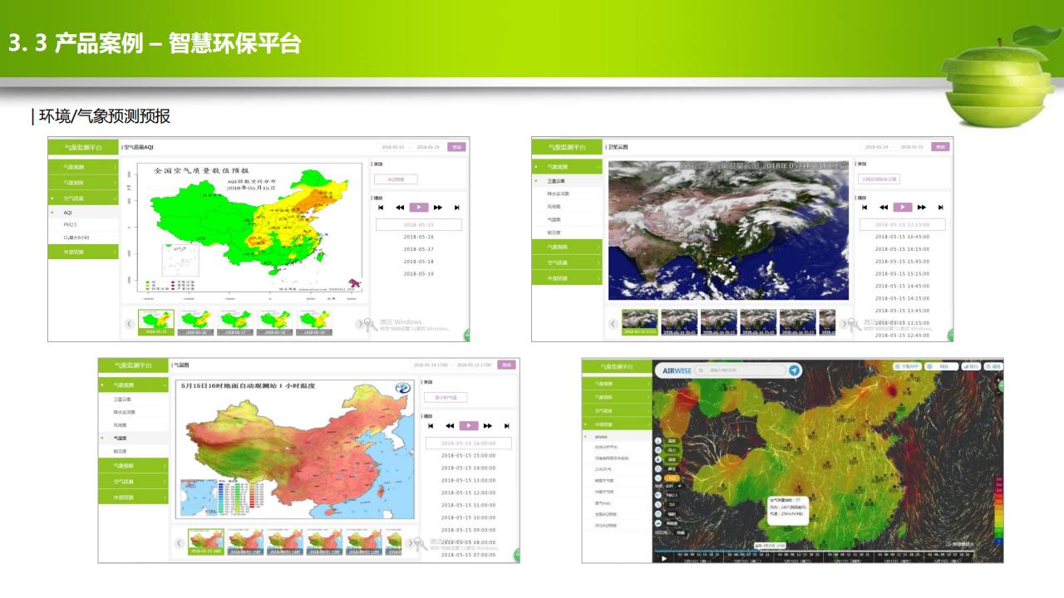The width and height of the screenshot is (1064, 598).
Task: Jump to first frame in AQI panel
Action: [381, 207]
